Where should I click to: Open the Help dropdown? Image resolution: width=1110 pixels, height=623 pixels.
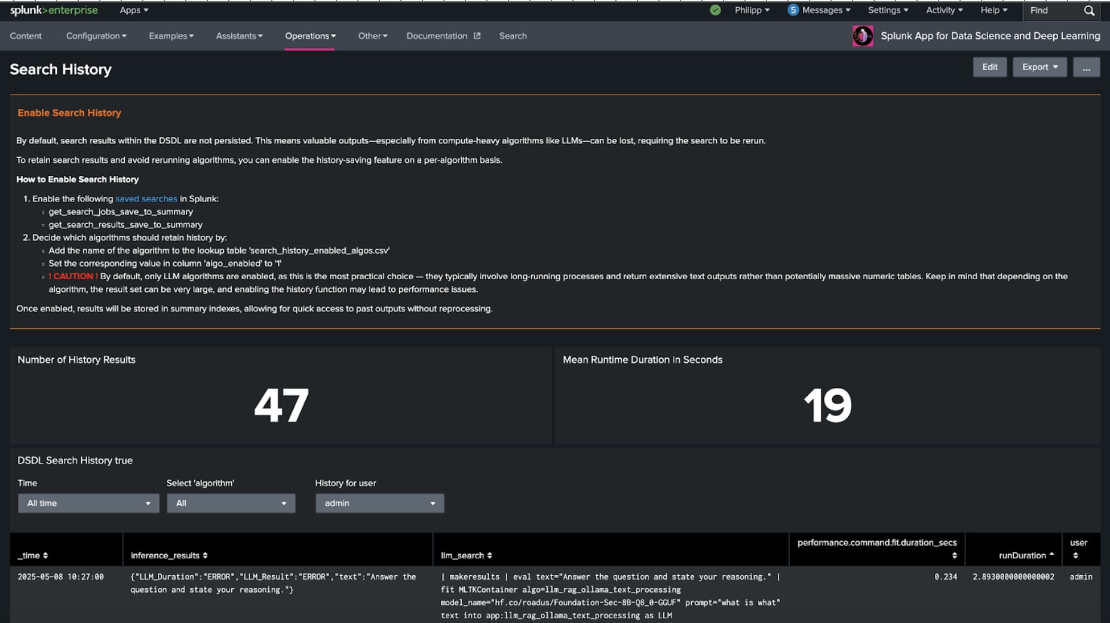[x=994, y=10]
